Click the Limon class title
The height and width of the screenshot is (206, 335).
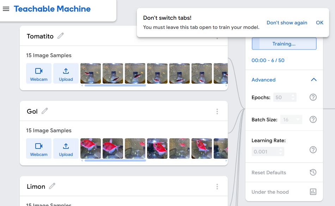coord(36,187)
